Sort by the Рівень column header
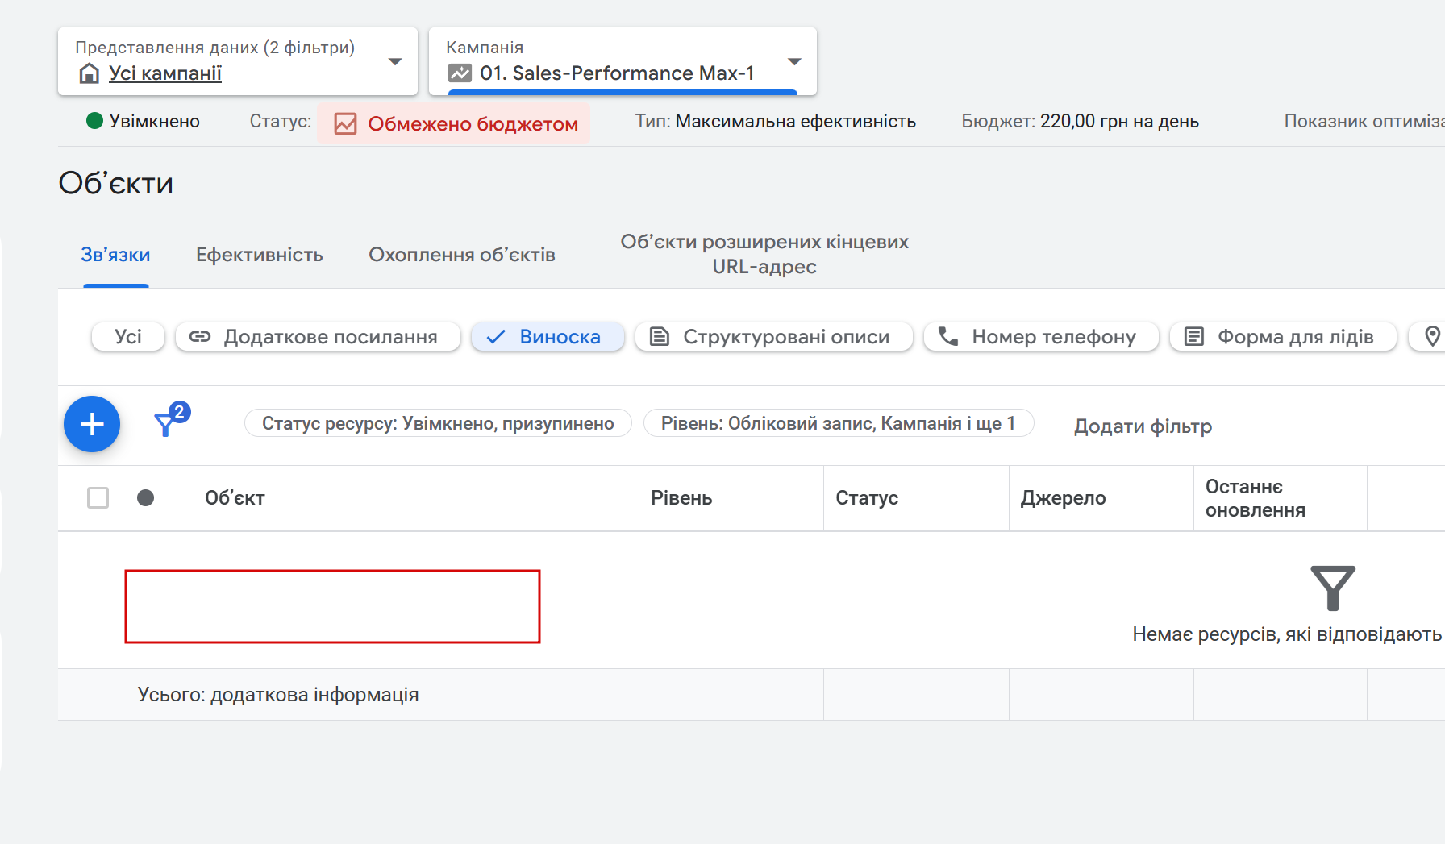The image size is (1445, 844). 681,498
